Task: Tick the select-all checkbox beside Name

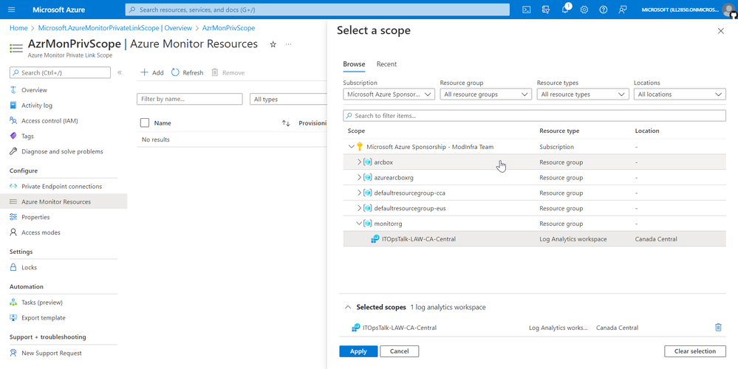Action: (145, 123)
